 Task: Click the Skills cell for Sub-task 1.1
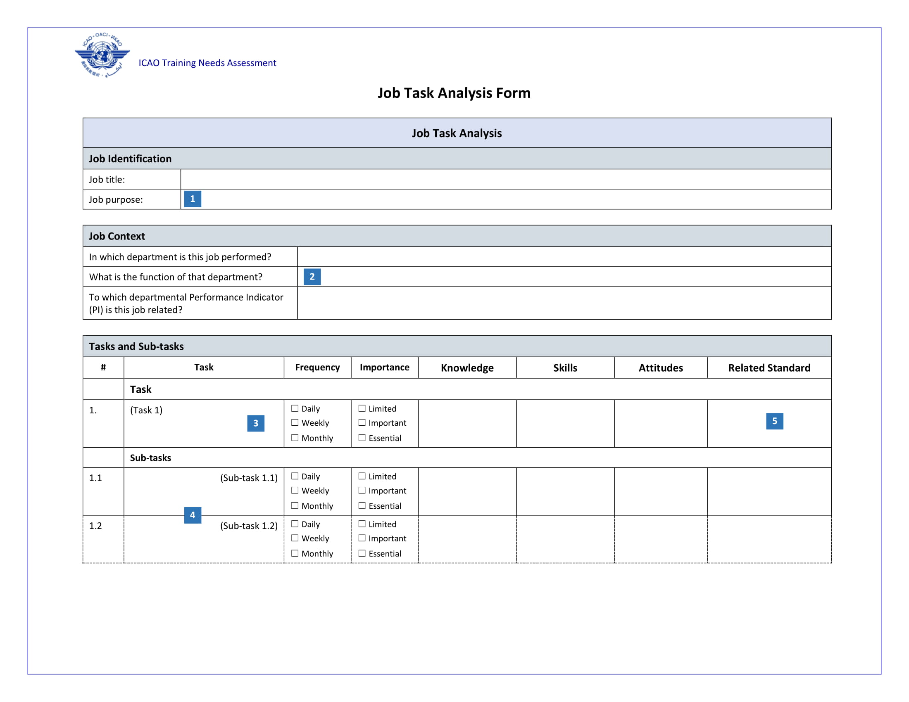(x=564, y=491)
